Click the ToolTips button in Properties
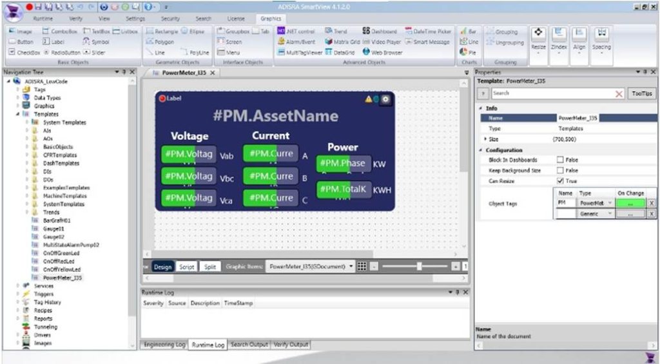Image resolution: width=660 pixels, height=364 pixels. click(x=641, y=93)
